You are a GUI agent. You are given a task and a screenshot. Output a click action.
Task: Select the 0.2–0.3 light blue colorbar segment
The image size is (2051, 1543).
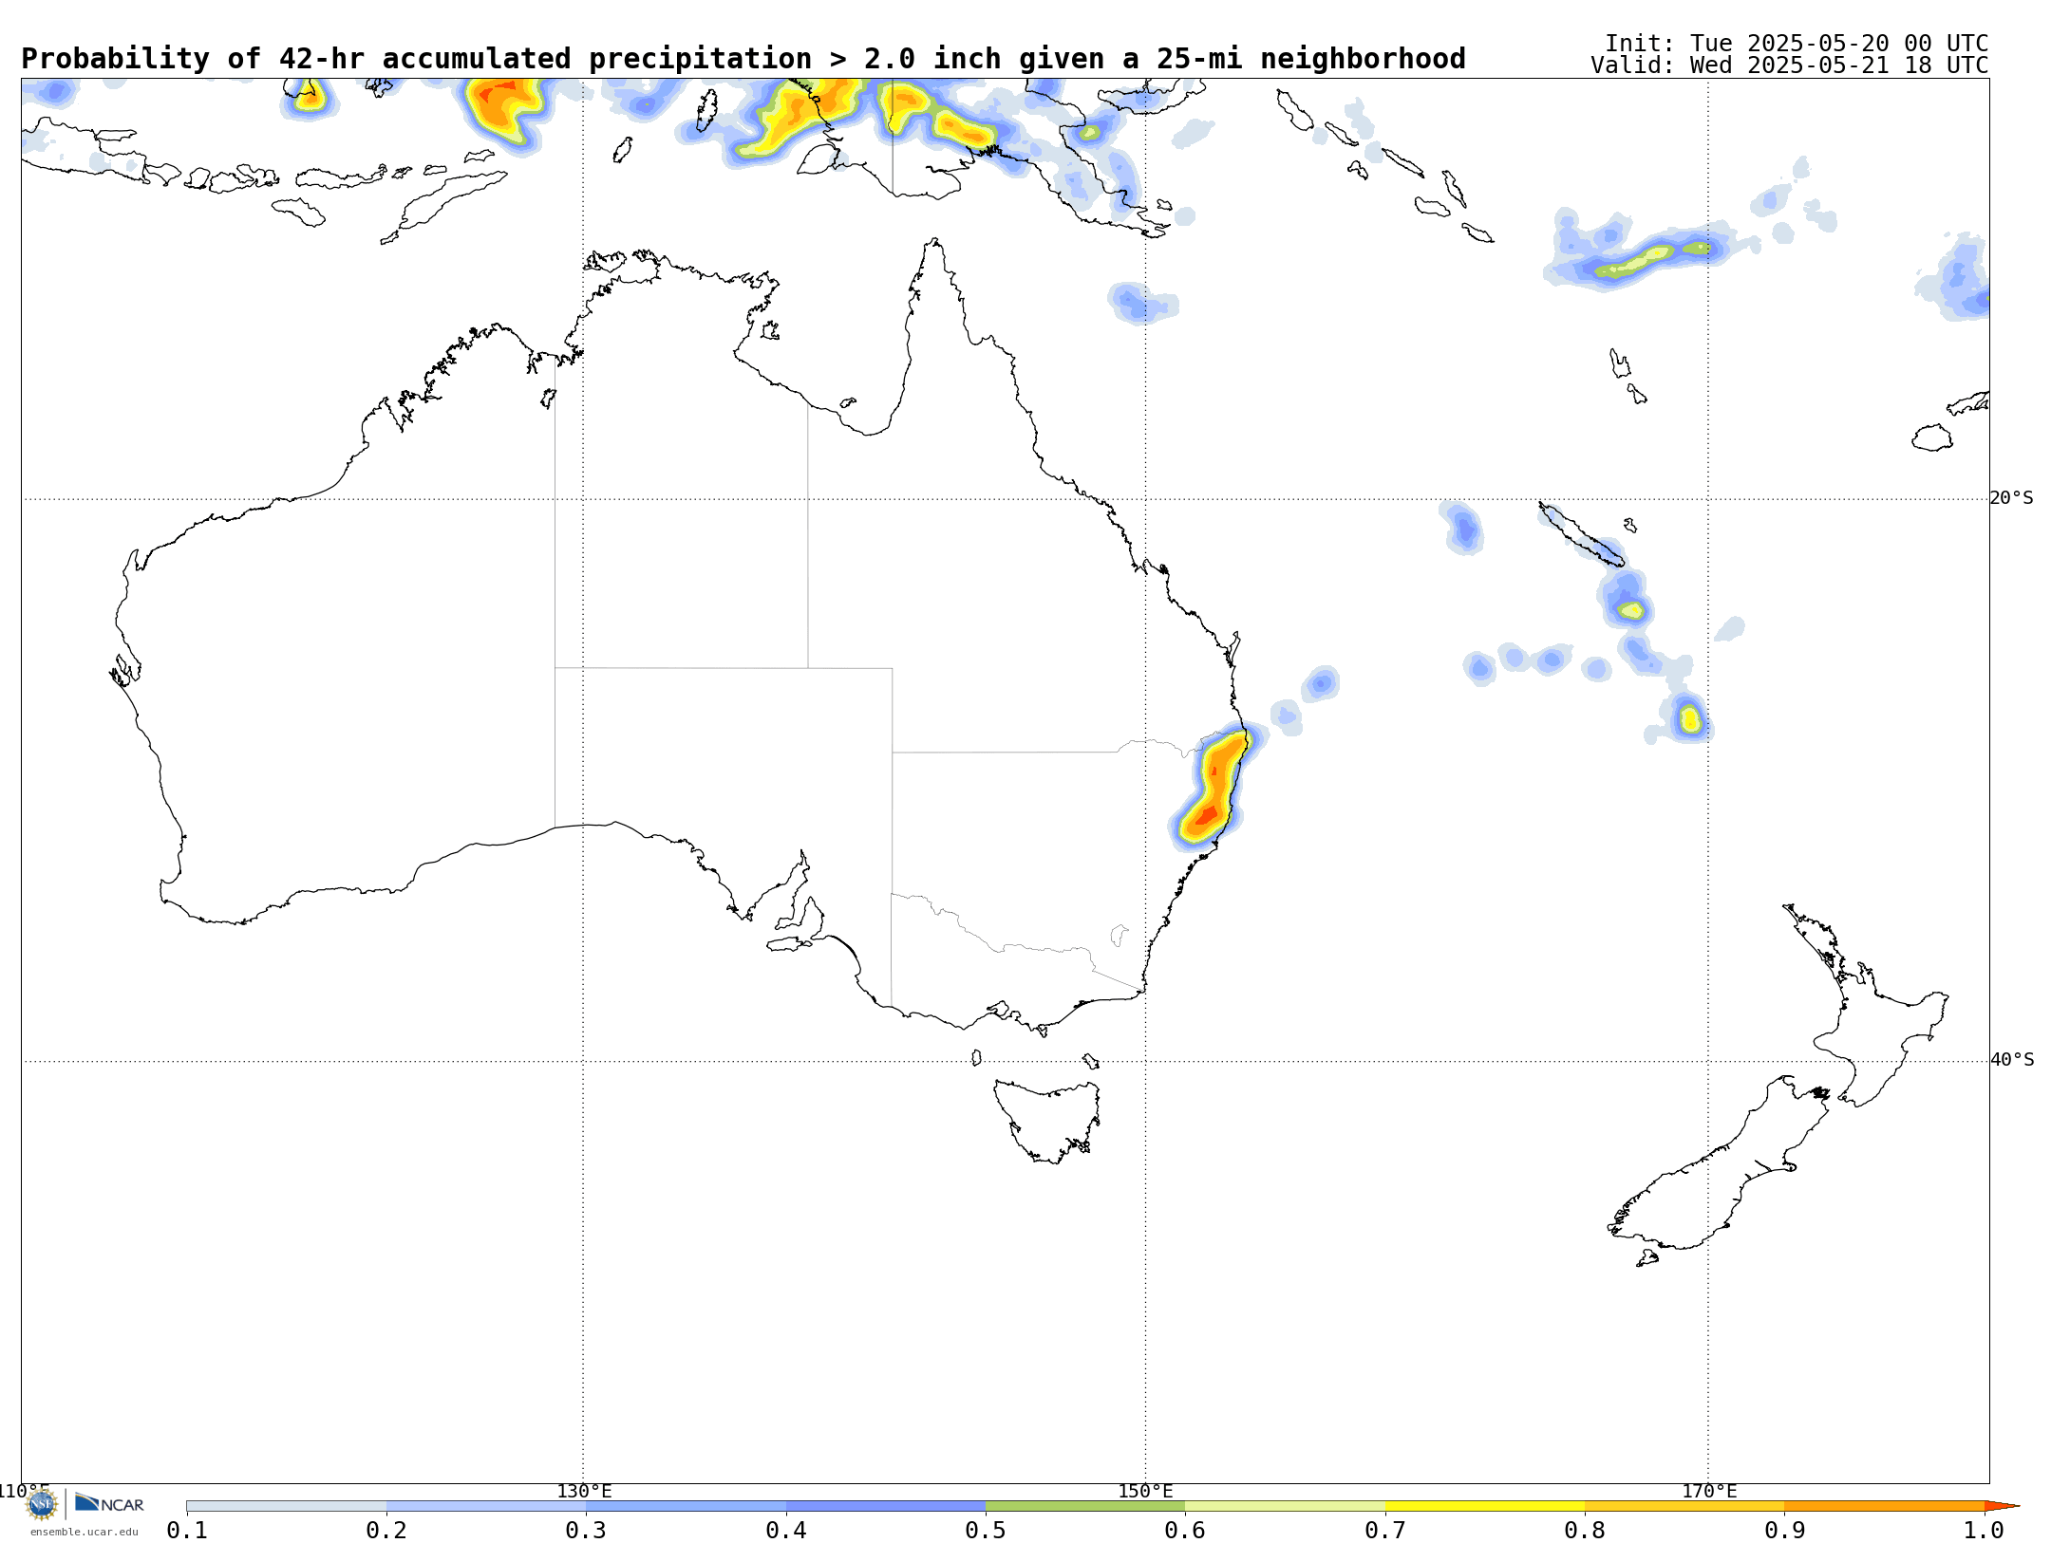pos(486,1506)
